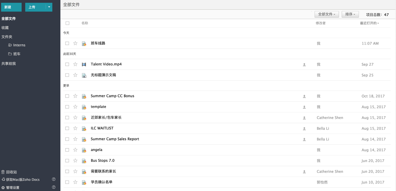Click the Talent Video.mp4 video file icon

coord(84,64)
